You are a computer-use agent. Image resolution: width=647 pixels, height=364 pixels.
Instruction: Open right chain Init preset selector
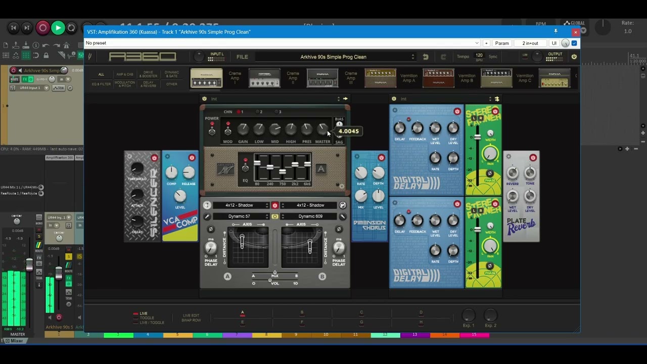[x=445, y=99]
